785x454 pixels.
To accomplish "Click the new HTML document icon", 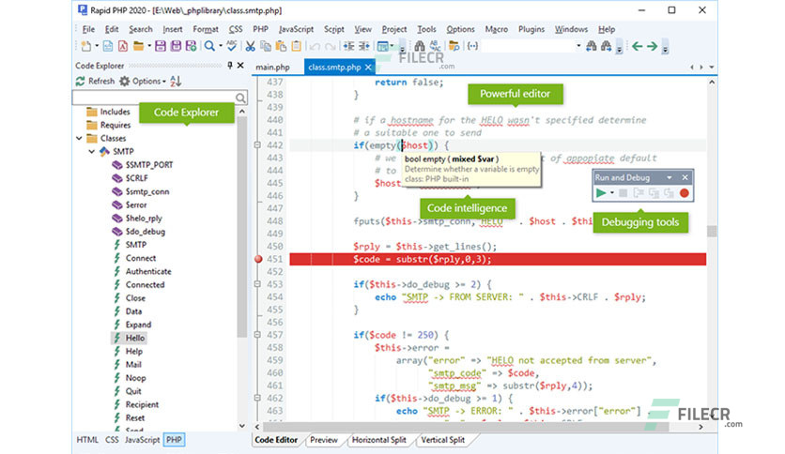I will pyautogui.click(x=108, y=47).
